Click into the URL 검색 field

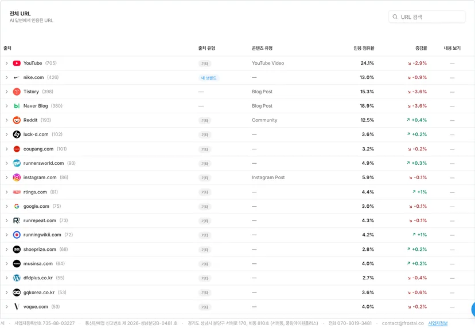(427, 17)
